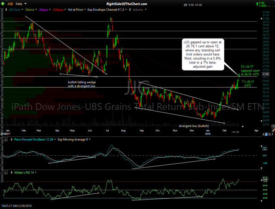The height and width of the screenshot is (209, 275).
Task: Select the divergent low (bullish) annotation
Action: (194, 126)
